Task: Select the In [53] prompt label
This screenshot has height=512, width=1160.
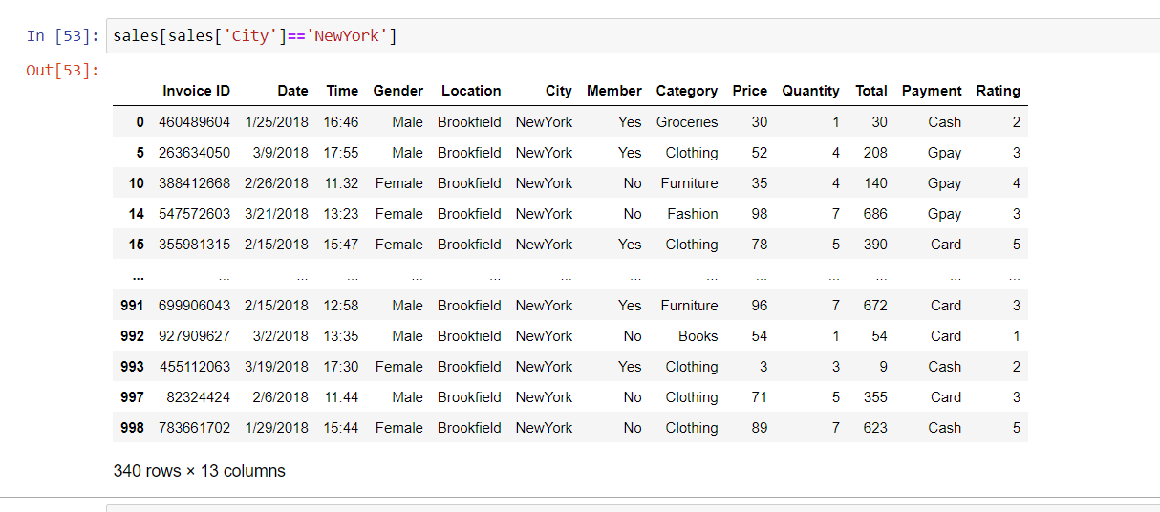Action: coord(61,36)
